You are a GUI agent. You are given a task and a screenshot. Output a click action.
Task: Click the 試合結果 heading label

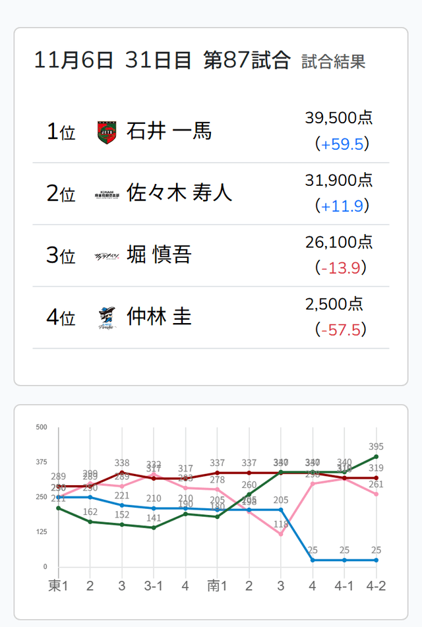tap(334, 62)
